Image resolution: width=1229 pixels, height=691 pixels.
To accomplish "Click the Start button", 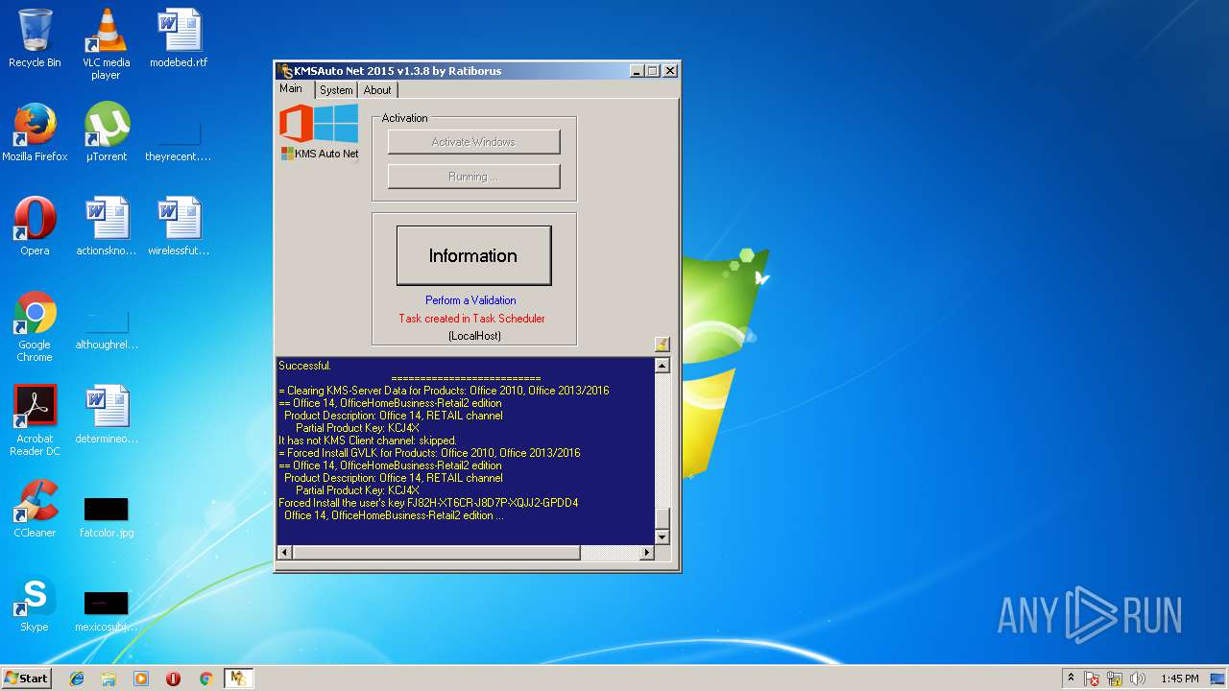I will tap(26, 679).
